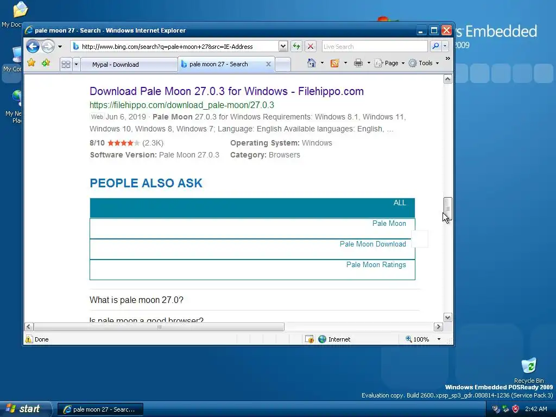Viewport: 556px width, 417px height.
Task: Click the vertical scrollbar thumb
Action: 448,208
